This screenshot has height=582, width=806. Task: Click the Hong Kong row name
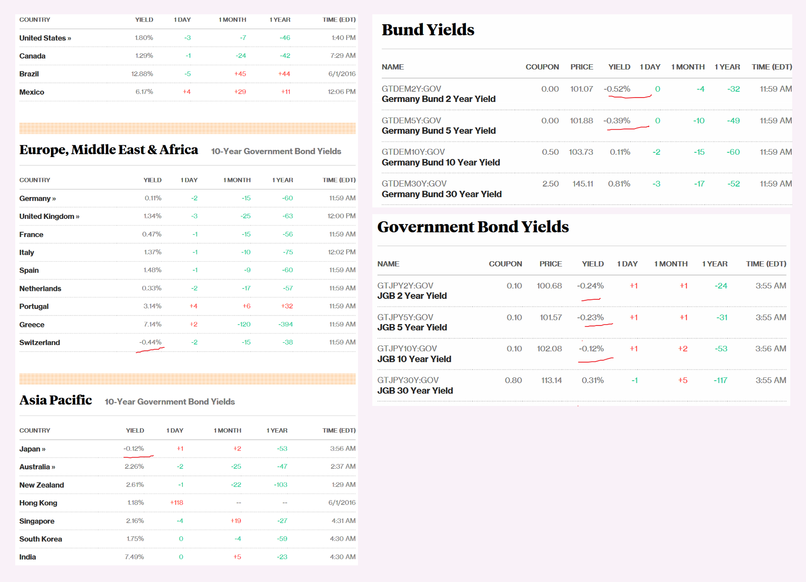(x=38, y=503)
